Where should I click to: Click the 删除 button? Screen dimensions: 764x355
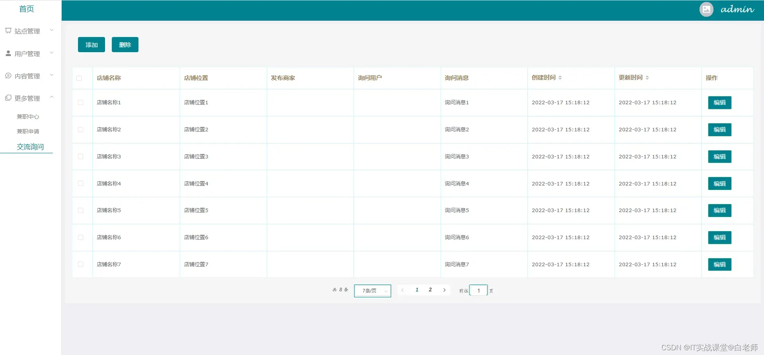pos(125,45)
